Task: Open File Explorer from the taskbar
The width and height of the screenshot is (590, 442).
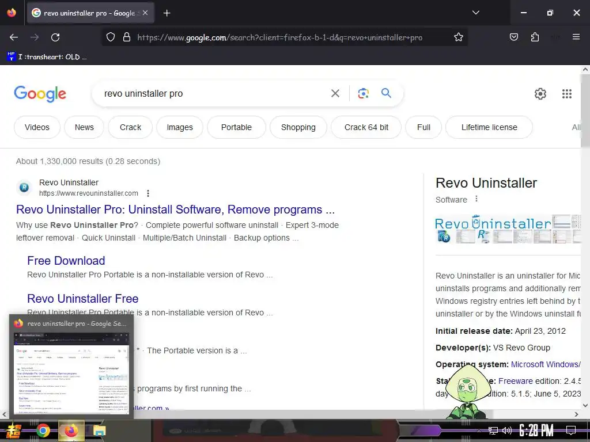Action: [99, 430]
